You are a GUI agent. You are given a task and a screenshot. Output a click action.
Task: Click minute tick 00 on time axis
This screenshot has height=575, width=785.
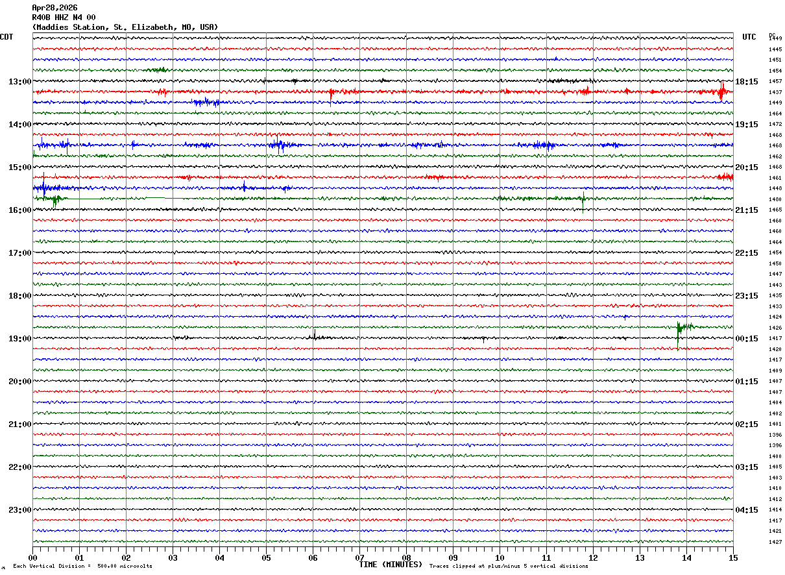32,557
